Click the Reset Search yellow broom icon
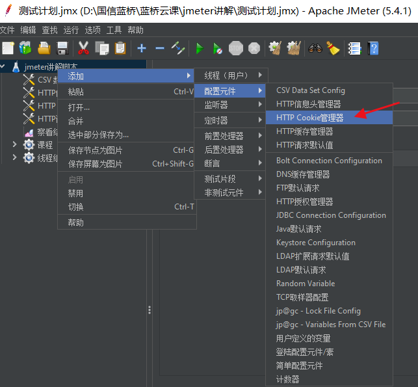 333,48
